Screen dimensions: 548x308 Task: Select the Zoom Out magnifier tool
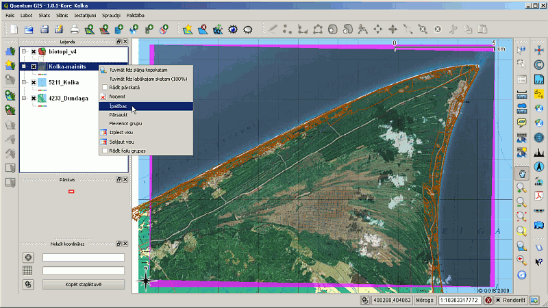521,202
